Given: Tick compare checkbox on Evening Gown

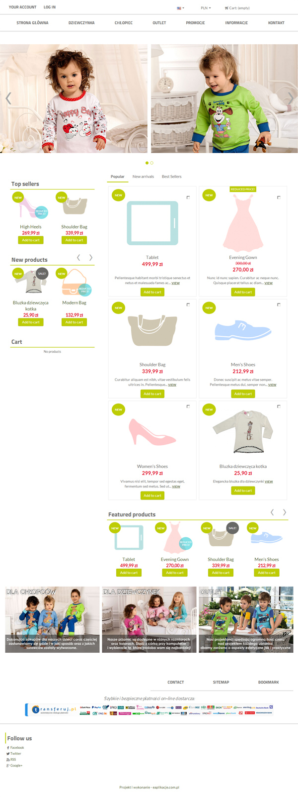Looking at the screenshot, I should [279, 198].
